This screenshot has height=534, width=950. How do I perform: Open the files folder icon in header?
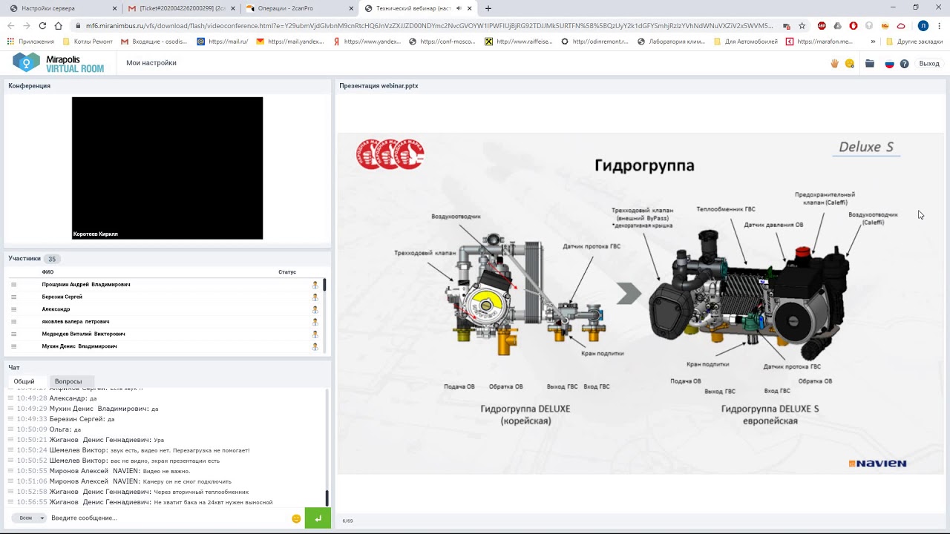870,64
